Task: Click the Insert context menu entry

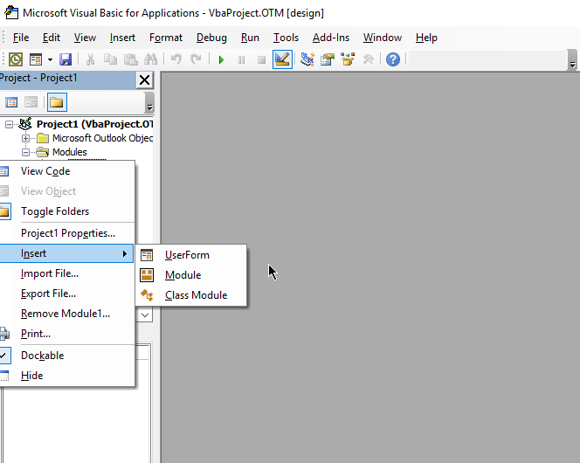Action: pyautogui.click(x=66, y=253)
